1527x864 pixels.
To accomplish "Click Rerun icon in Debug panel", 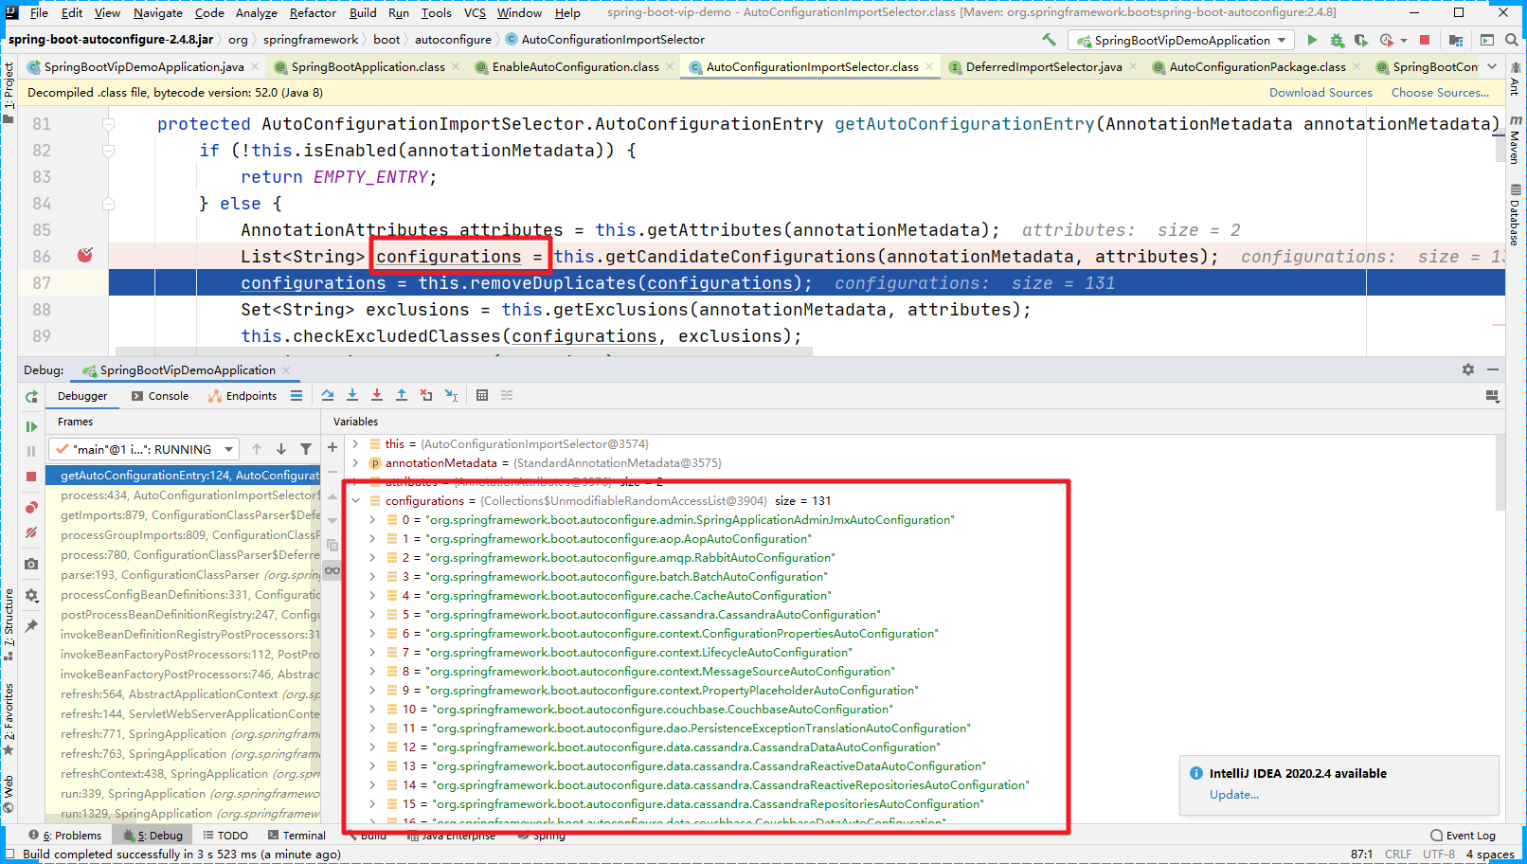I will [31, 397].
